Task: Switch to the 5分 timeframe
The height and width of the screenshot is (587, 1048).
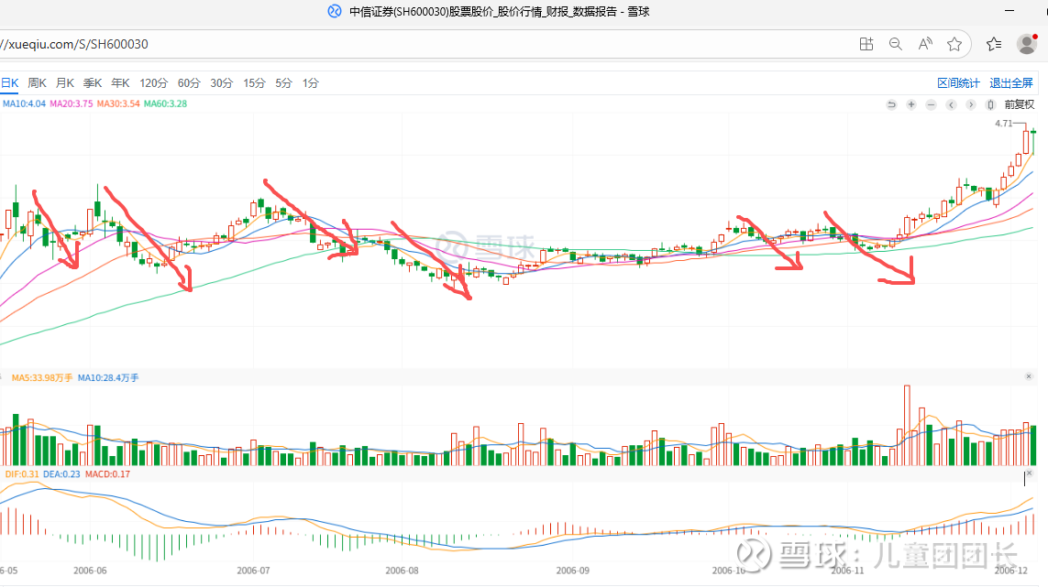Action: [284, 82]
